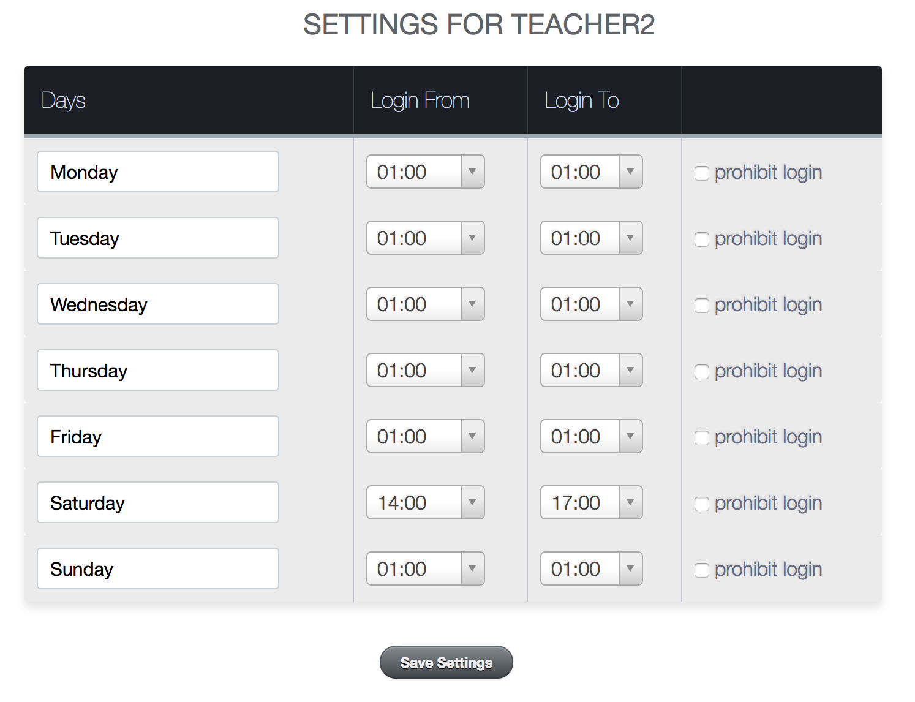Tick prohibit login checkbox for Tuesday

[x=702, y=240]
